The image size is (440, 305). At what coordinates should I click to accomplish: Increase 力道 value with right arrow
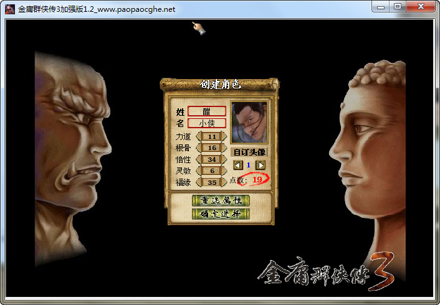click(x=224, y=136)
